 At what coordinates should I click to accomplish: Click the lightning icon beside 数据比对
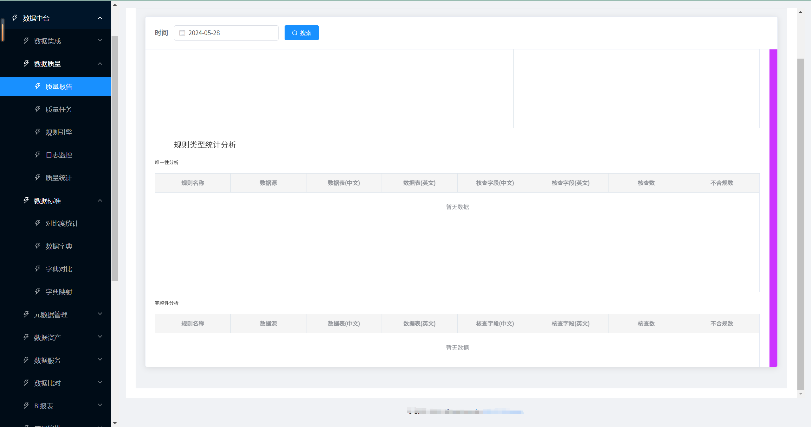(26, 383)
